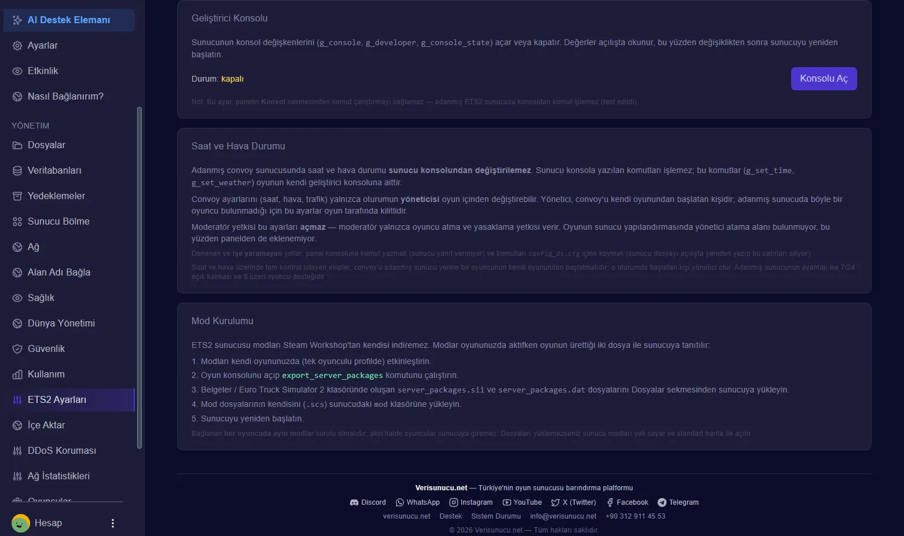
Task: Open the verisunucu.net footer link
Action: [407, 516]
